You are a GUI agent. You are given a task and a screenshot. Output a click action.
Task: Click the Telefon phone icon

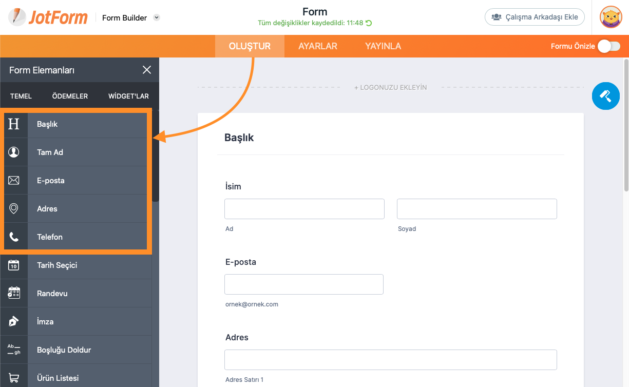14,237
